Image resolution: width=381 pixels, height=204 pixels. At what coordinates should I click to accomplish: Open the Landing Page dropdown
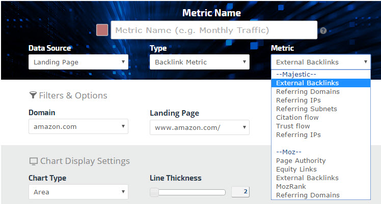pyautogui.click(x=199, y=127)
